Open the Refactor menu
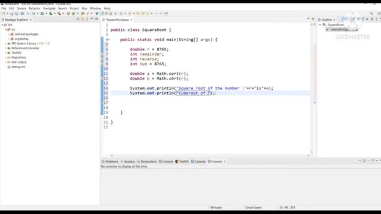Screen dimensions: 381x214 (35, 8)
